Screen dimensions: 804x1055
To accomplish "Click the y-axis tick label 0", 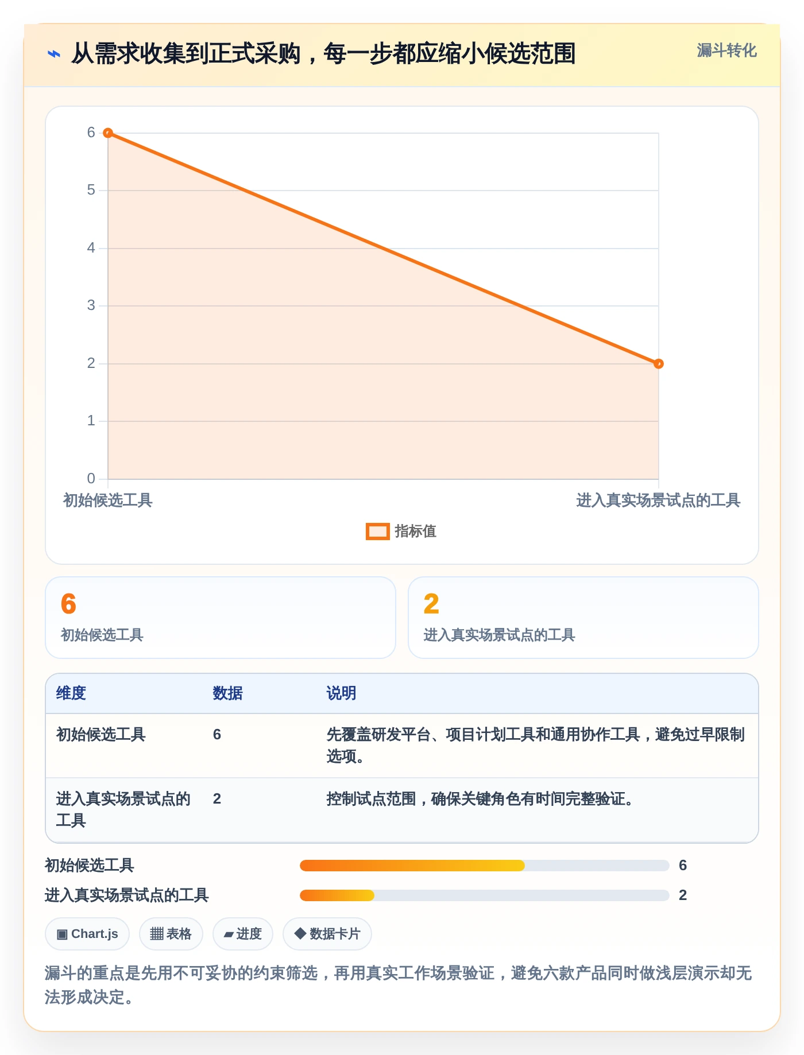I will pos(91,479).
